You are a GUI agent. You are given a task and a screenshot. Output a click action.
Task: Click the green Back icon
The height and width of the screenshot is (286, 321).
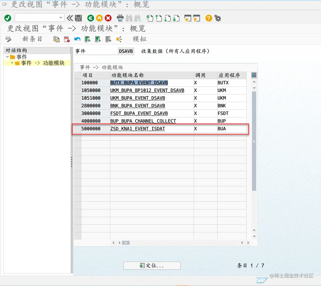[x=91, y=18]
